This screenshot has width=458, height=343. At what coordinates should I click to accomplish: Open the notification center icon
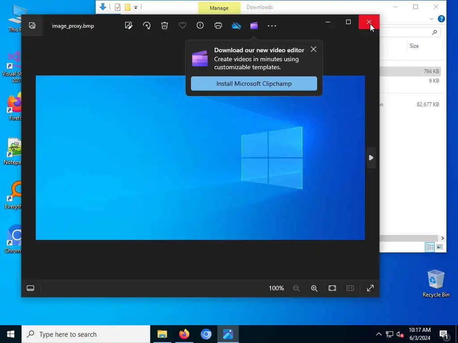(444, 335)
